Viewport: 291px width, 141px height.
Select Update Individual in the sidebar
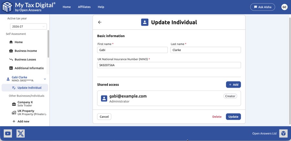25,88
